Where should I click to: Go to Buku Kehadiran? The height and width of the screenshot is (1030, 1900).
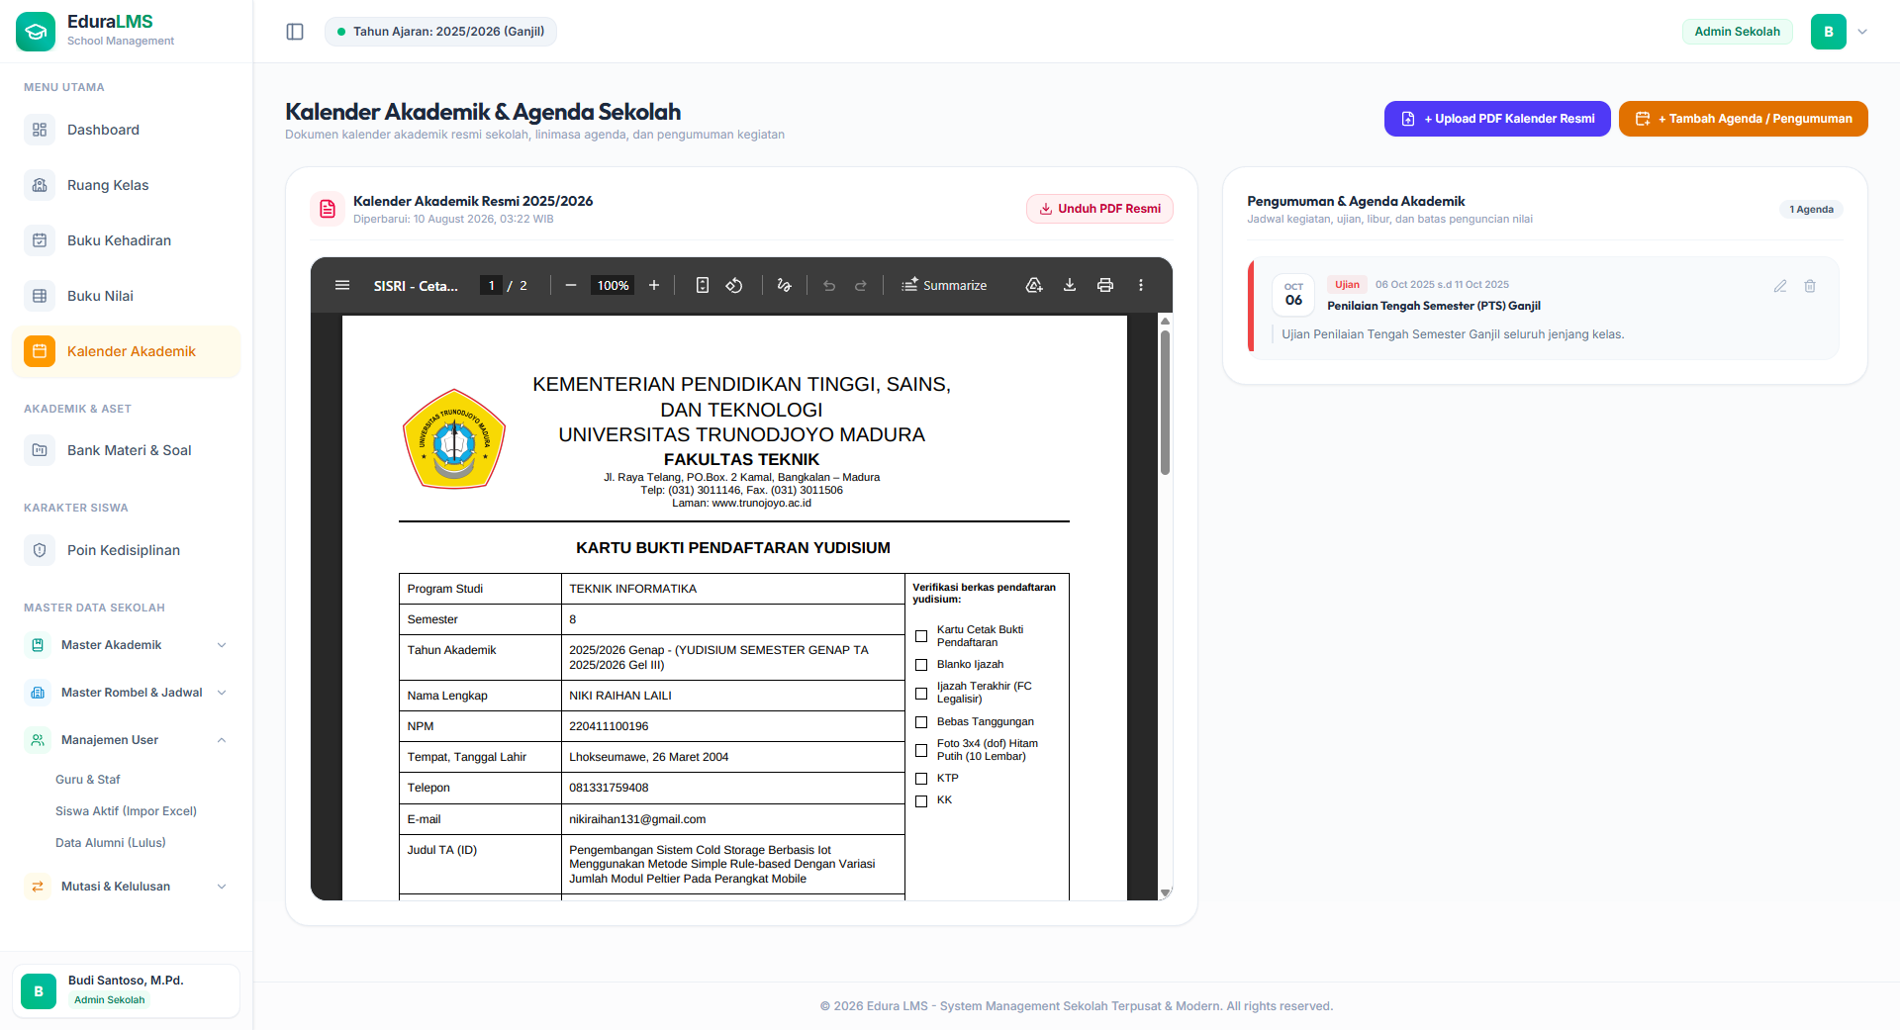pyautogui.click(x=127, y=240)
